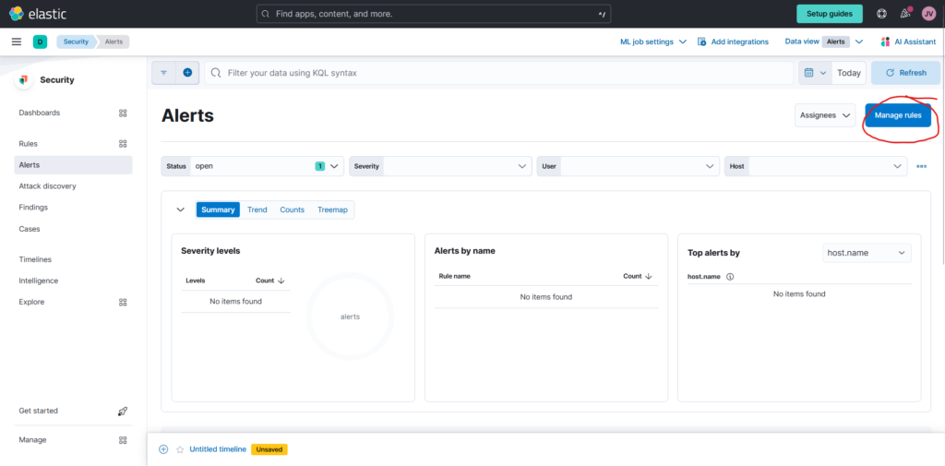This screenshot has width=945, height=466.
Task: Switch to the Trend tab
Action: (257, 209)
